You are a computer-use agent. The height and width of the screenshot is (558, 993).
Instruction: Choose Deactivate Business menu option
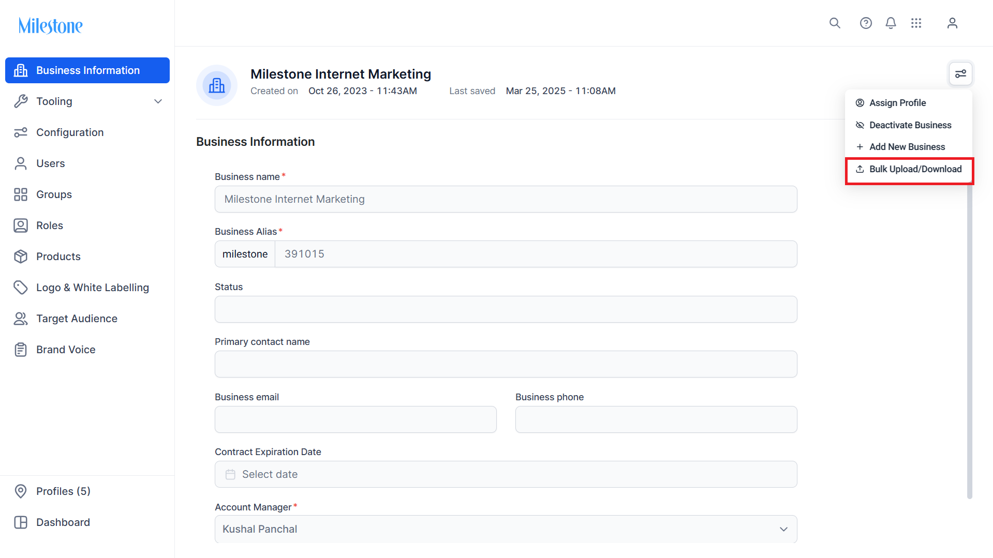point(909,125)
